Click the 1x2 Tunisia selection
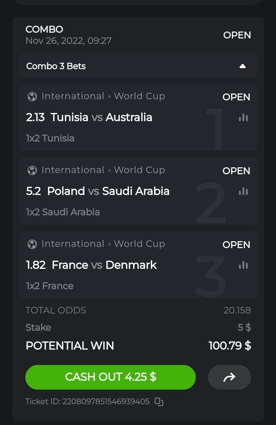 pos(50,138)
